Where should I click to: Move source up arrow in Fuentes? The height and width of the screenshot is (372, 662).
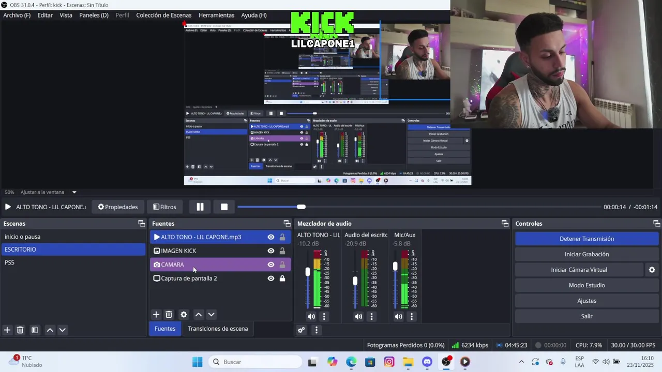199,314
